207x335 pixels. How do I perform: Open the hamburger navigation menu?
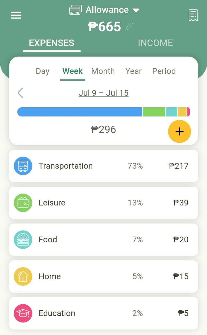point(16,15)
